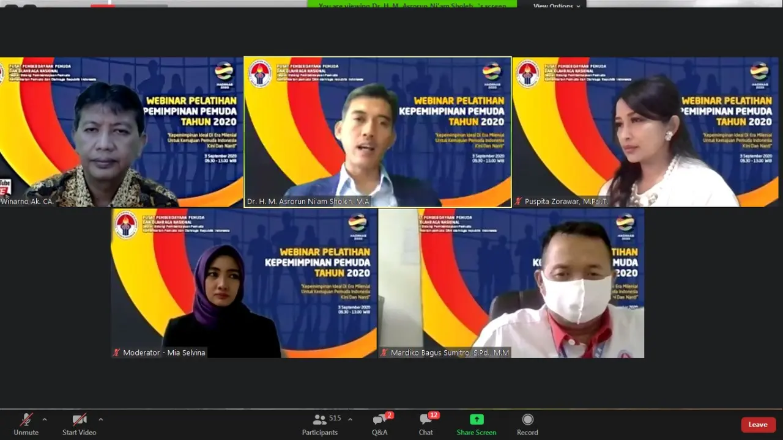Select the Winarno Ak. CA. video tile

coord(121,132)
